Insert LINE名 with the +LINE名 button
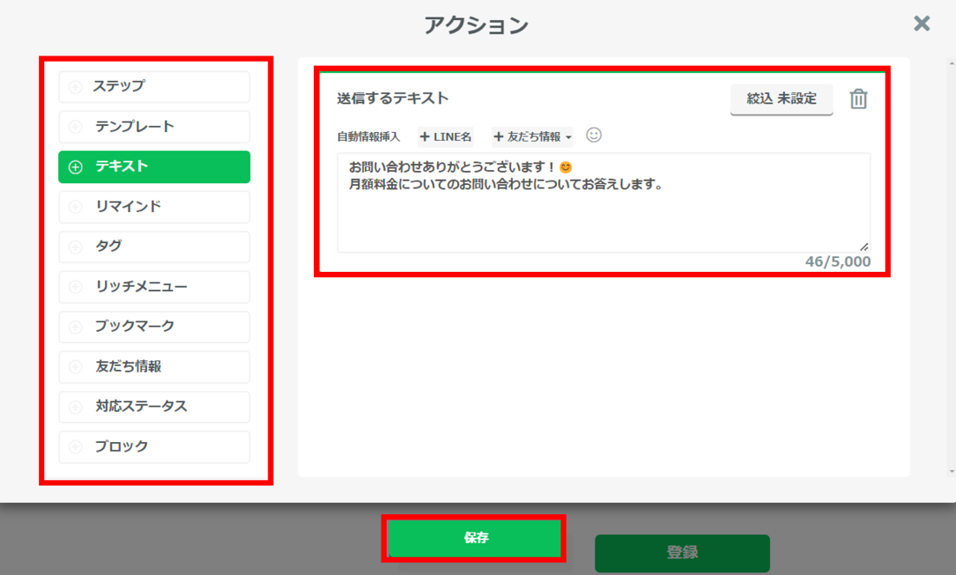The height and width of the screenshot is (575, 956). click(x=445, y=135)
